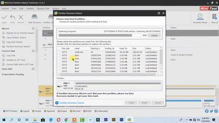Click the Initialize to GPT Disk icon
219x123 pixels.
click(x=3, y=60)
